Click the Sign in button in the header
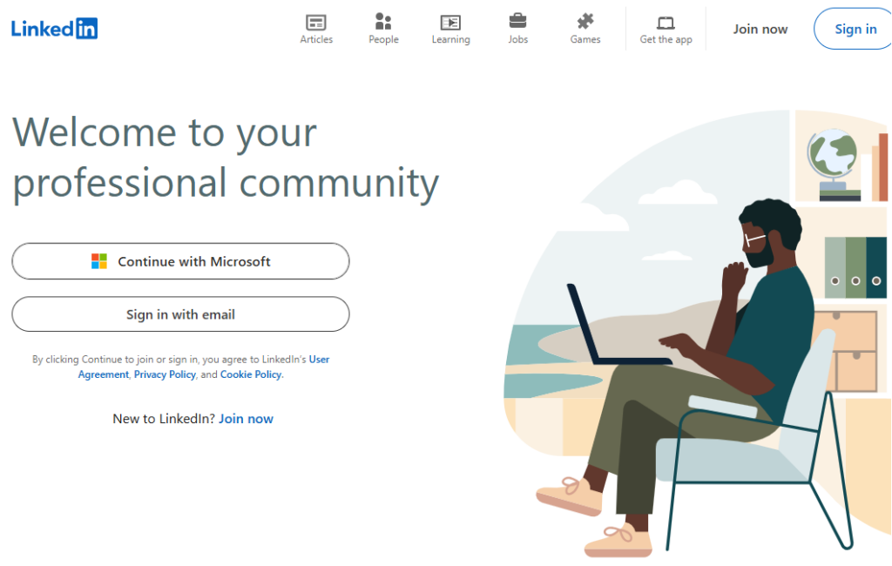The image size is (892, 566). pos(853,29)
